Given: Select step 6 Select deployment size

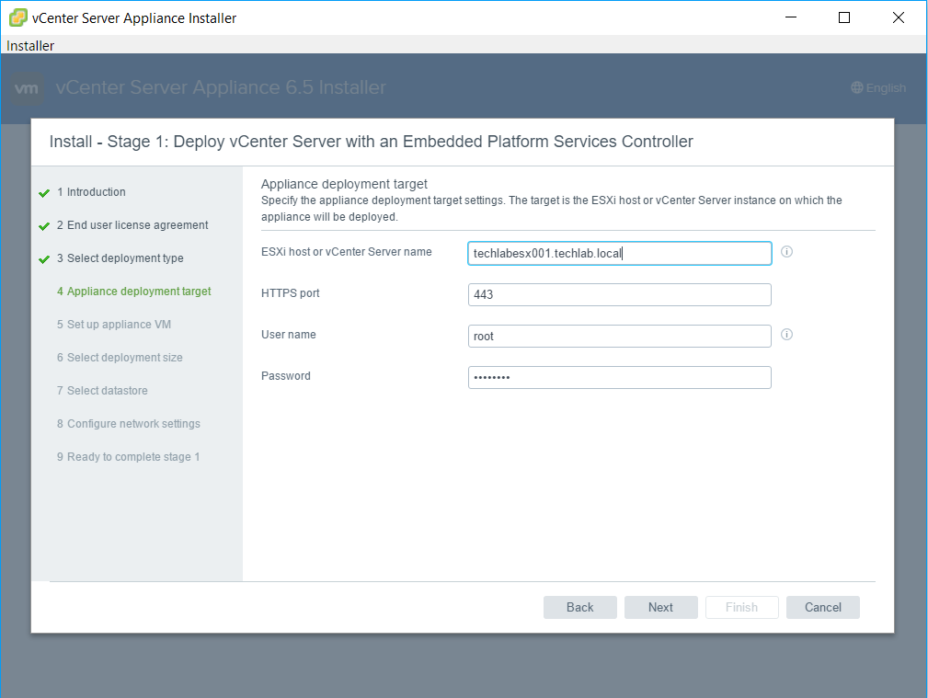Looking at the screenshot, I should click(x=120, y=358).
